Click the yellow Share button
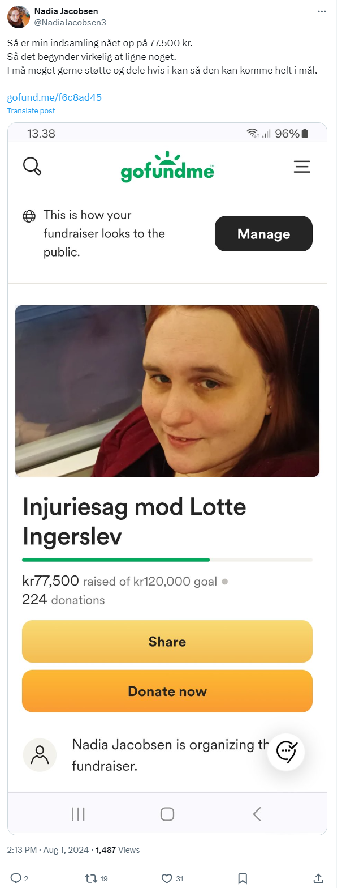The image size is (342, 888). coord(167,642)
